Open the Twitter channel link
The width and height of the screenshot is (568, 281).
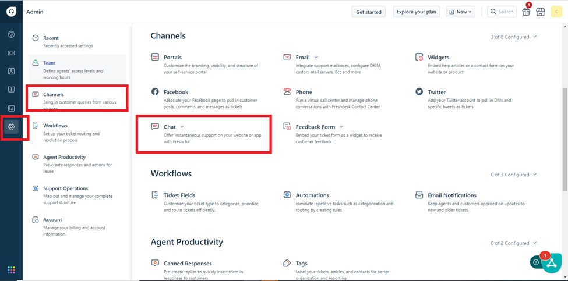click(x=436, y=92)
